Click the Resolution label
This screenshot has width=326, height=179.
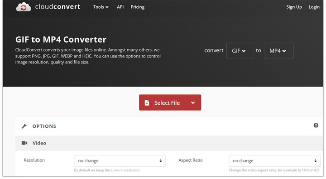pos(34,160)
